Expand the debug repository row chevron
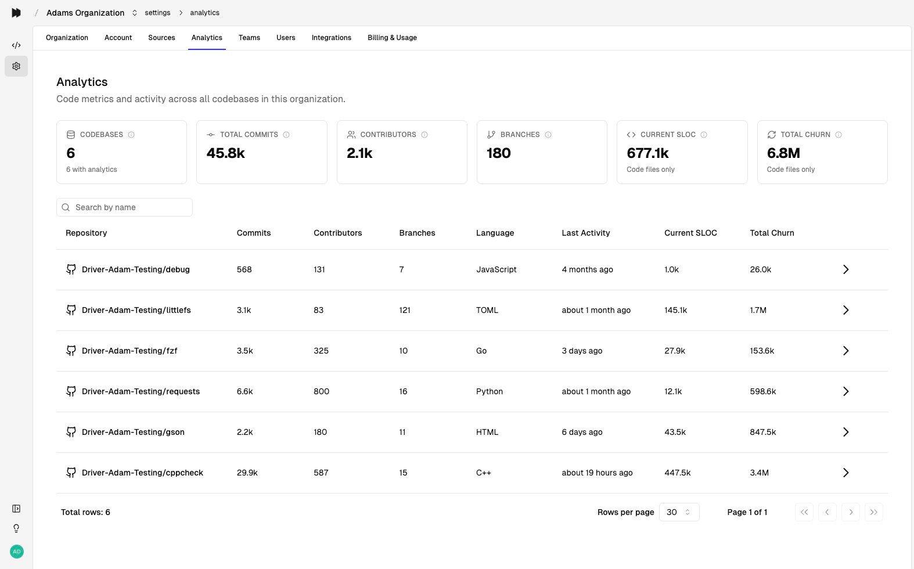This screenshot has height=569, width=914. click(x=846, y=269)
